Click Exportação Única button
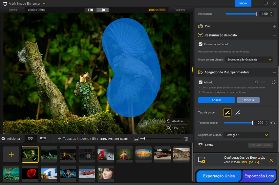 pos(219,176)
